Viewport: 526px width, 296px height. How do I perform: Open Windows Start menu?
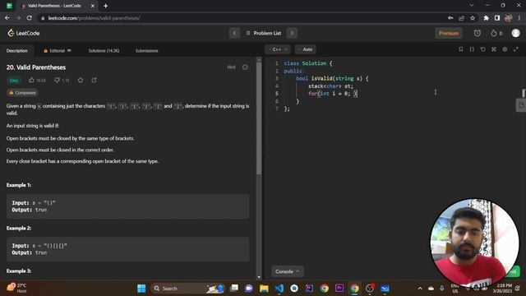click(x=141, y=289)
